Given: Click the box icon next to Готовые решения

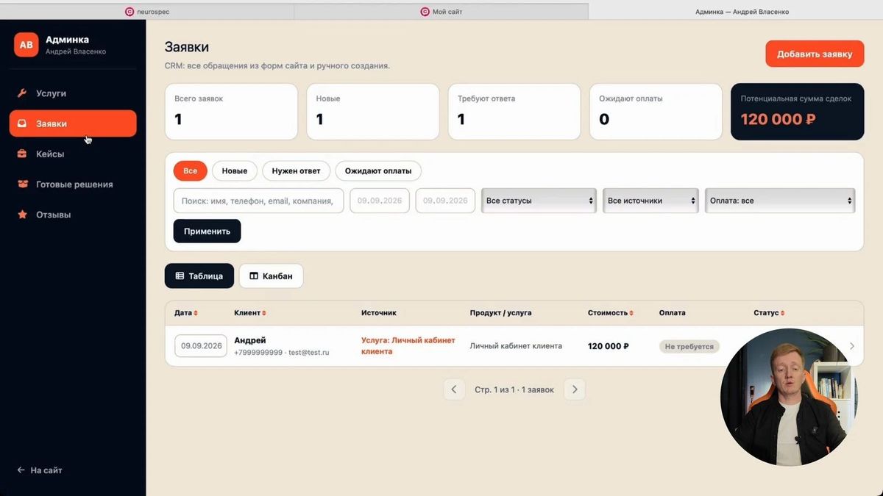Looking at the screenshot, I should tap(22, 184).
